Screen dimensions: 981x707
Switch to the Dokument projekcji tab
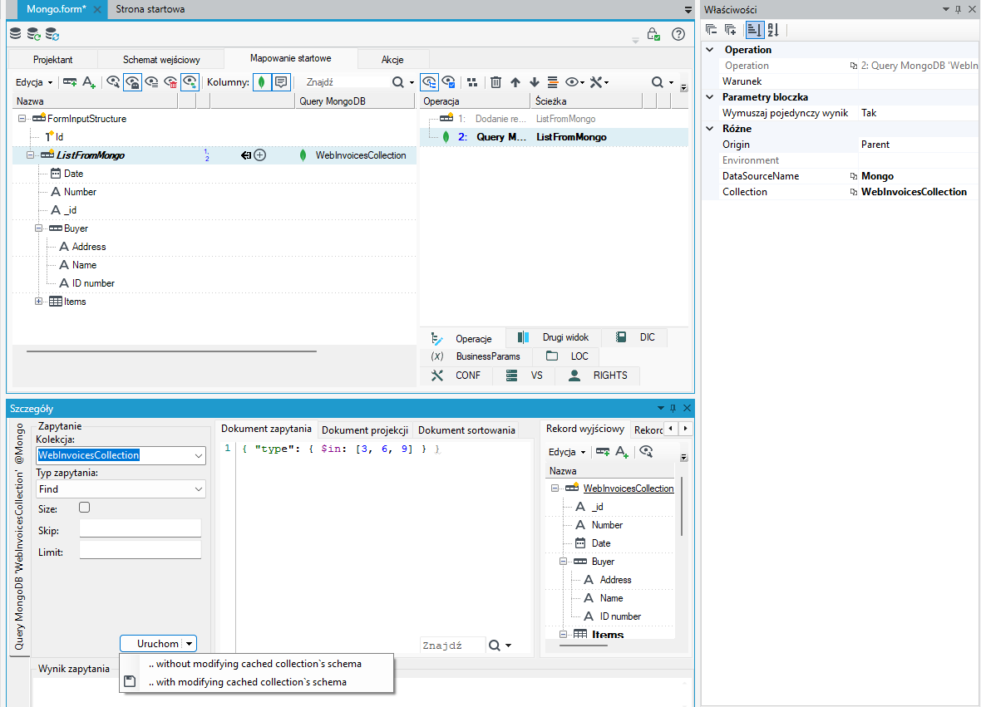click(365, 430)
